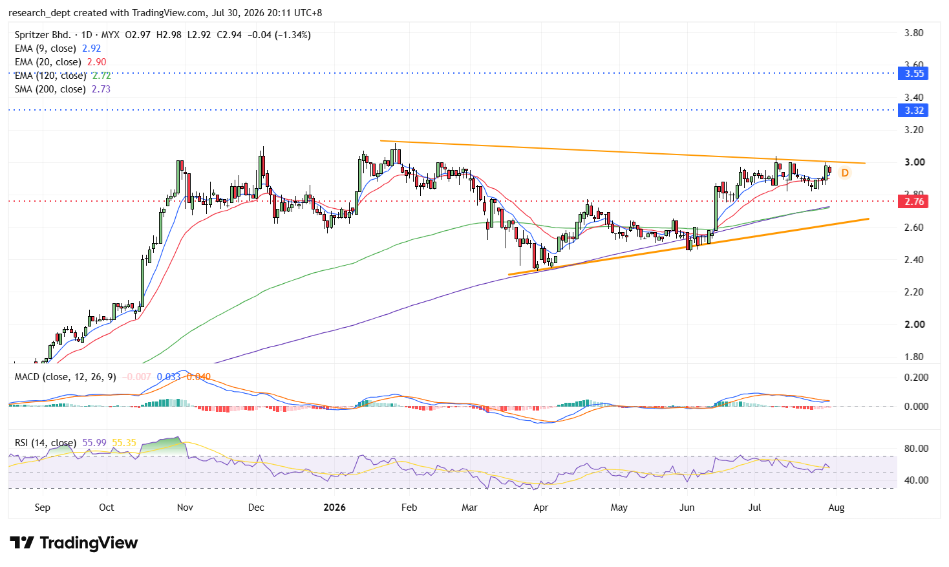Click the EMA 9 value 2.92
The image size is (949, 567).
pos(92,48)
